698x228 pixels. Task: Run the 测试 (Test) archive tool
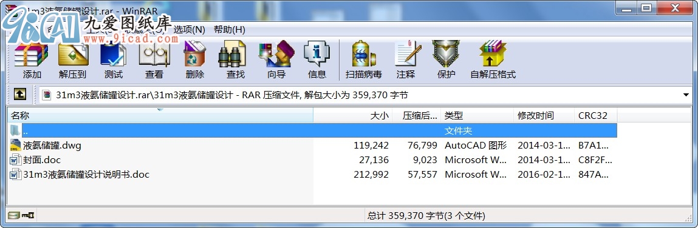[113, 61]
